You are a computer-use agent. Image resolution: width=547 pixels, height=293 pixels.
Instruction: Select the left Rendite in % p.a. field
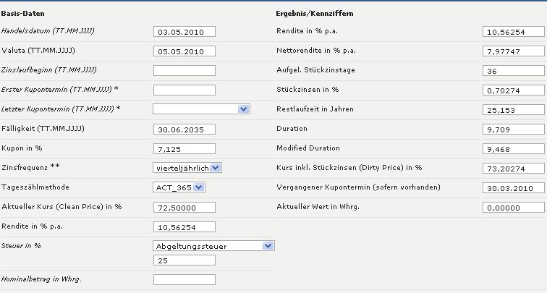pos(185,226)
